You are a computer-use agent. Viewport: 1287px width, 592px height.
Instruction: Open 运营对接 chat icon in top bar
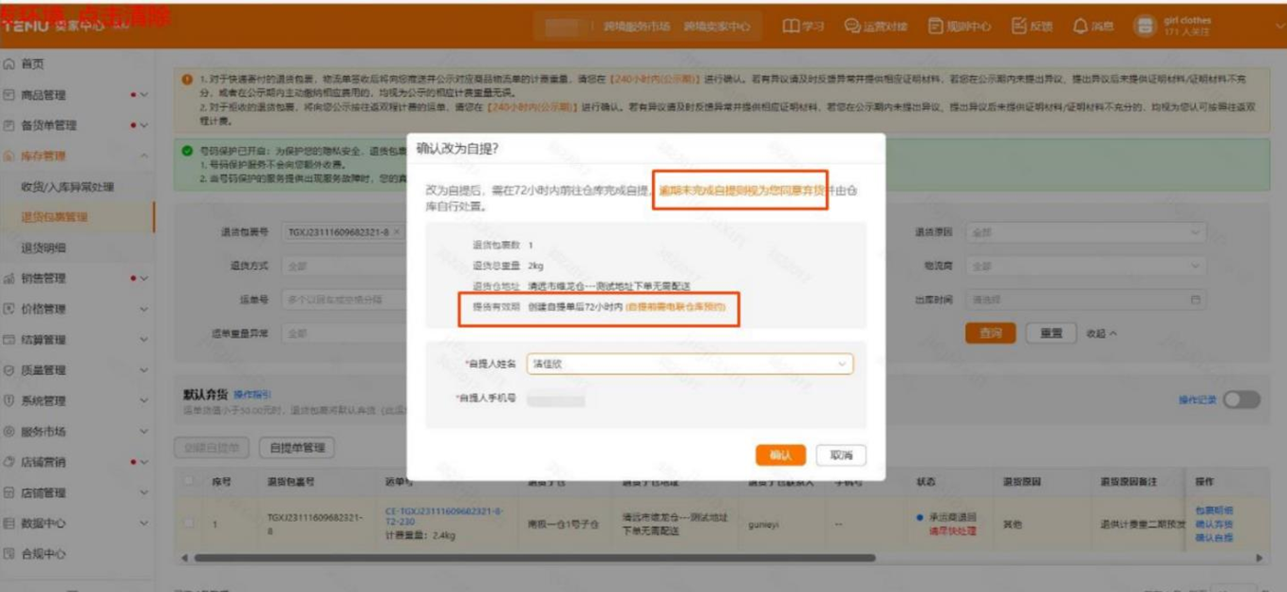[852, 27]
